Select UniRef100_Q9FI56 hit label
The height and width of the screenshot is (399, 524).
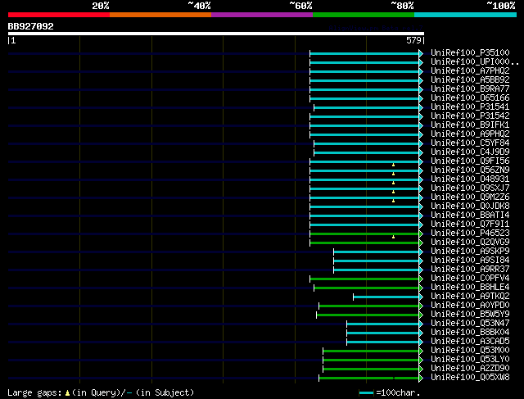(470, 161)
